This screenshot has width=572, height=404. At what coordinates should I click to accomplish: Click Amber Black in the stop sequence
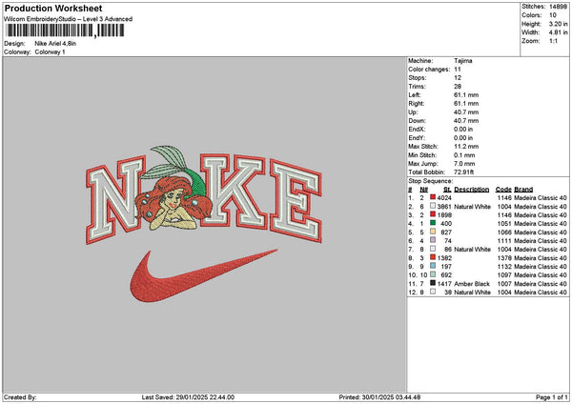[x=472, y=283]
